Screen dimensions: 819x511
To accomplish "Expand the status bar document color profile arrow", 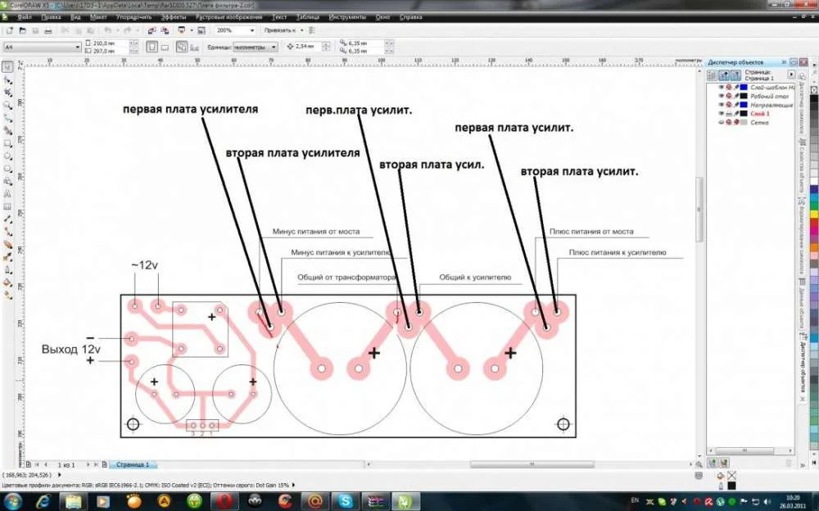I will [x=293, y=485].
